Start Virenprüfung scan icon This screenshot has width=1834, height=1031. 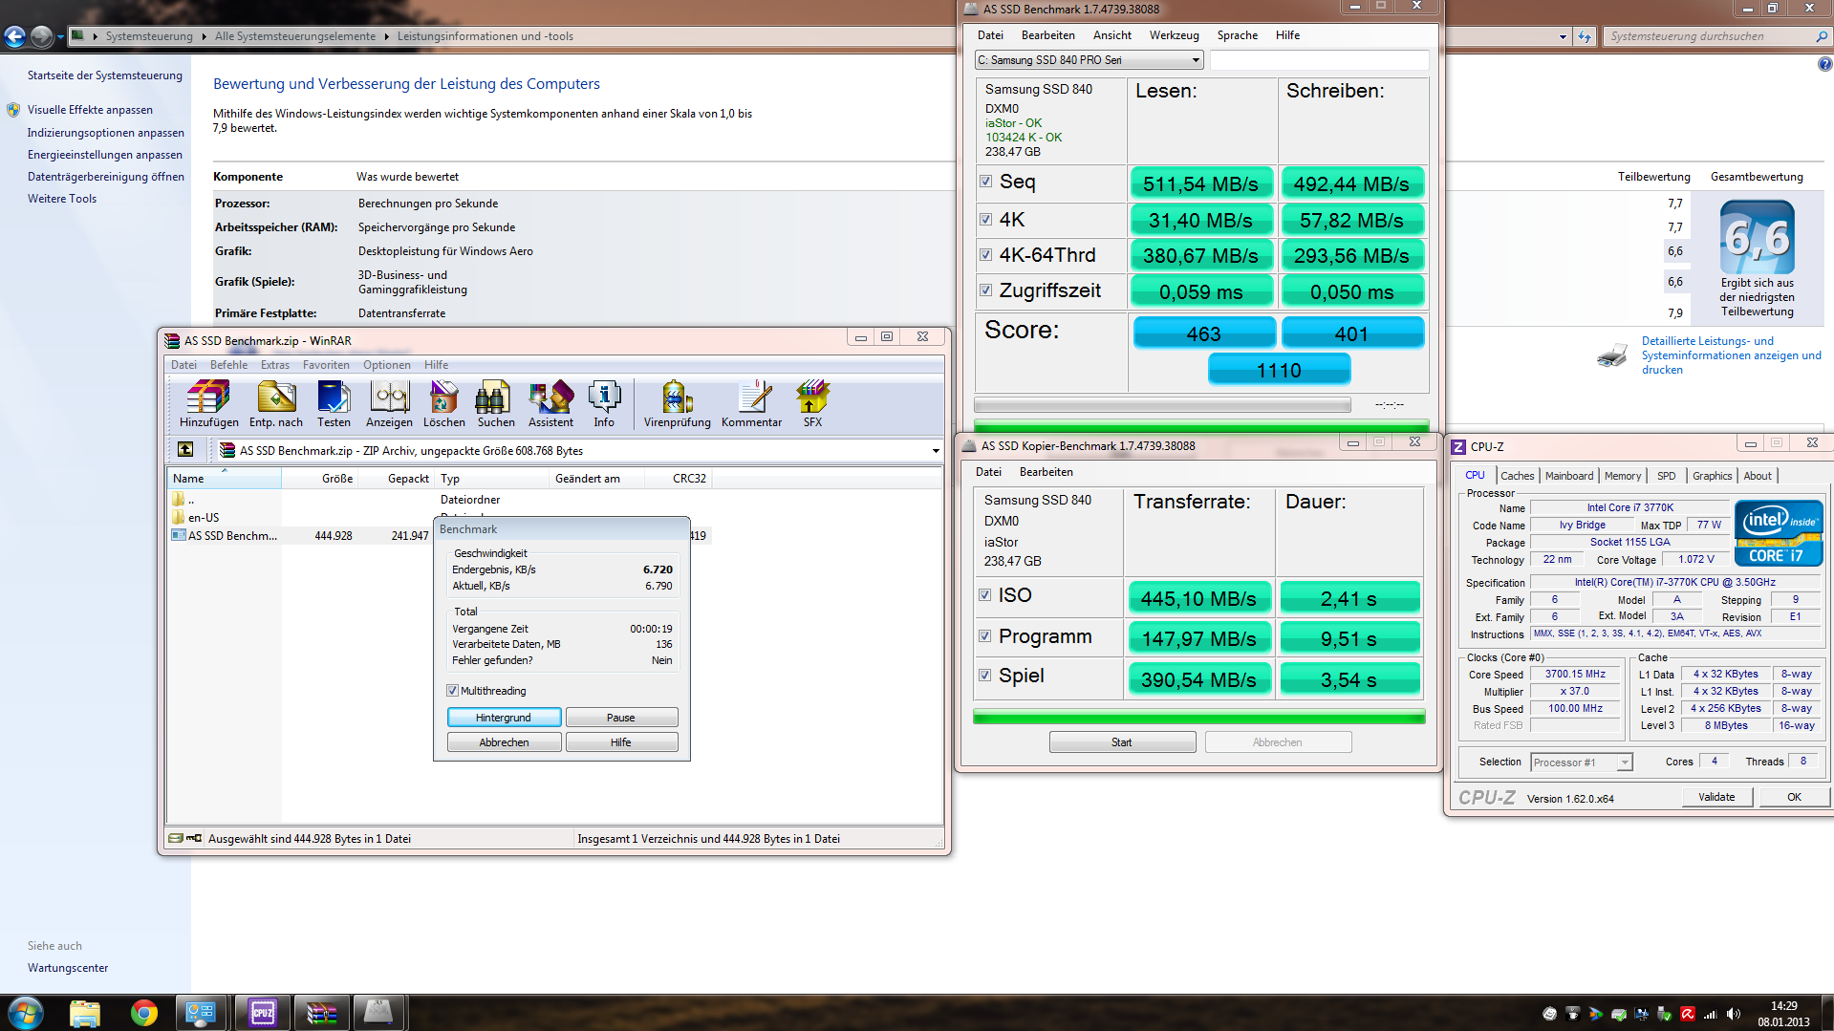[677, 404]
